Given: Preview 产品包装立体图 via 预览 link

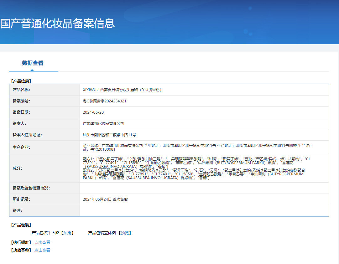Looking at the screenshot, I should (x=125, y=233).
